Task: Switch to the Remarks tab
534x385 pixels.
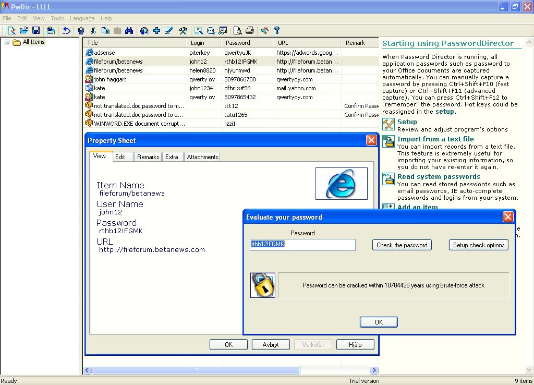Action: pyautogui.click(x=148, y=157)
